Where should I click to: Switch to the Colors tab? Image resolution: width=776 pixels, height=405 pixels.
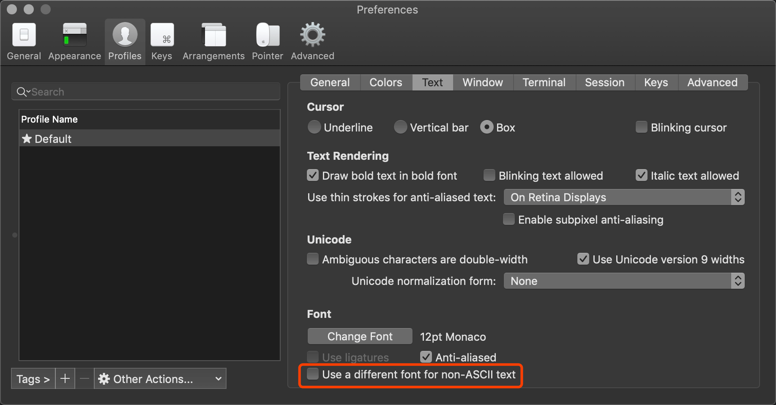pyautogui.click(x=386, y=82)
